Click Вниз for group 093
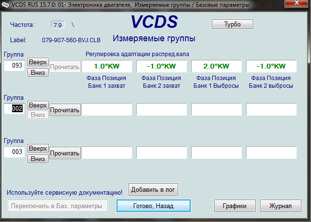Screen dimensions: 311x222 (x=38, y=72)
